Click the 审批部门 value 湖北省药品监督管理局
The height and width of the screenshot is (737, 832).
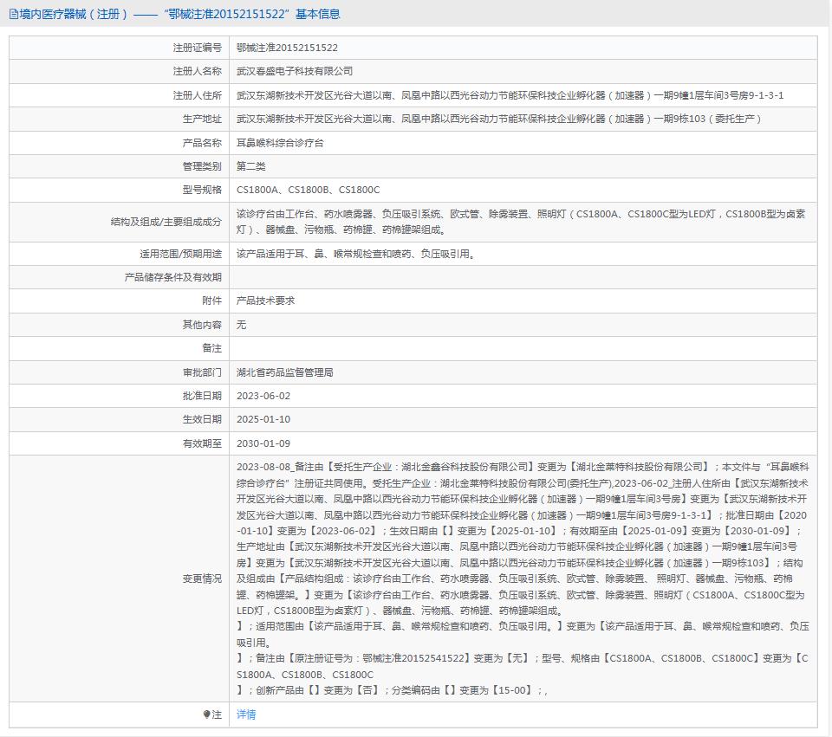coord(290,372)
